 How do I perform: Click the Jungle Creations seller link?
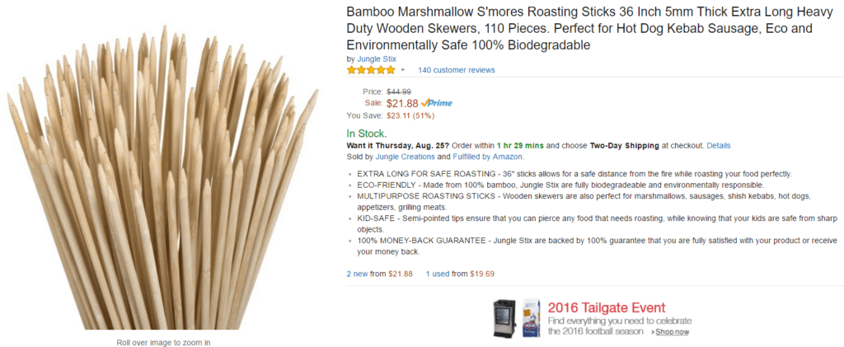405,157
